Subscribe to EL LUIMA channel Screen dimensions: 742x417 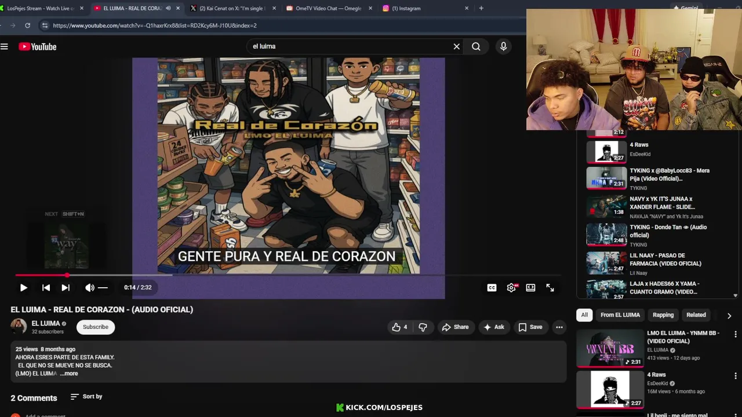[96, 327]
